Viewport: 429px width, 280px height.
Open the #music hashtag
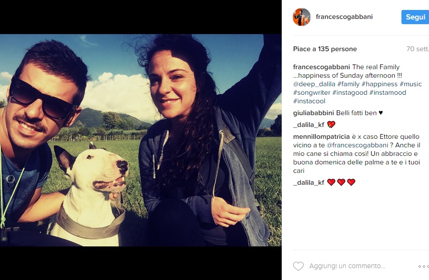click(x=410, y=84)
